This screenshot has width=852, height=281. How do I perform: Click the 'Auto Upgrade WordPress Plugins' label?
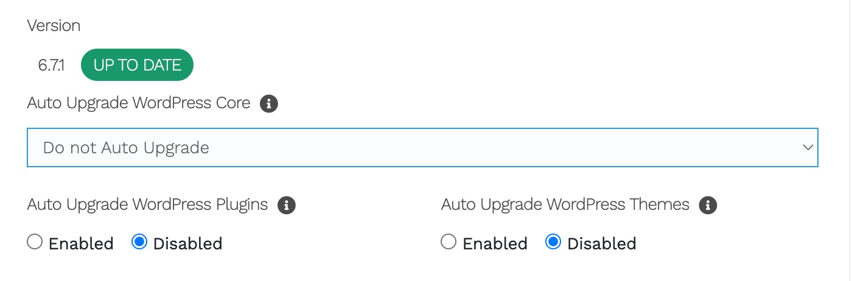(x=147, y=204)
